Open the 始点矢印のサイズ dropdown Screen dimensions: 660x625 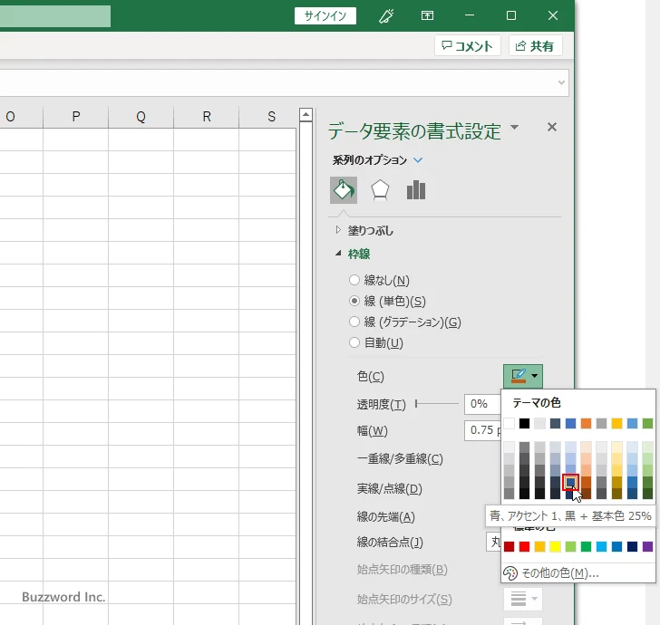523,598
